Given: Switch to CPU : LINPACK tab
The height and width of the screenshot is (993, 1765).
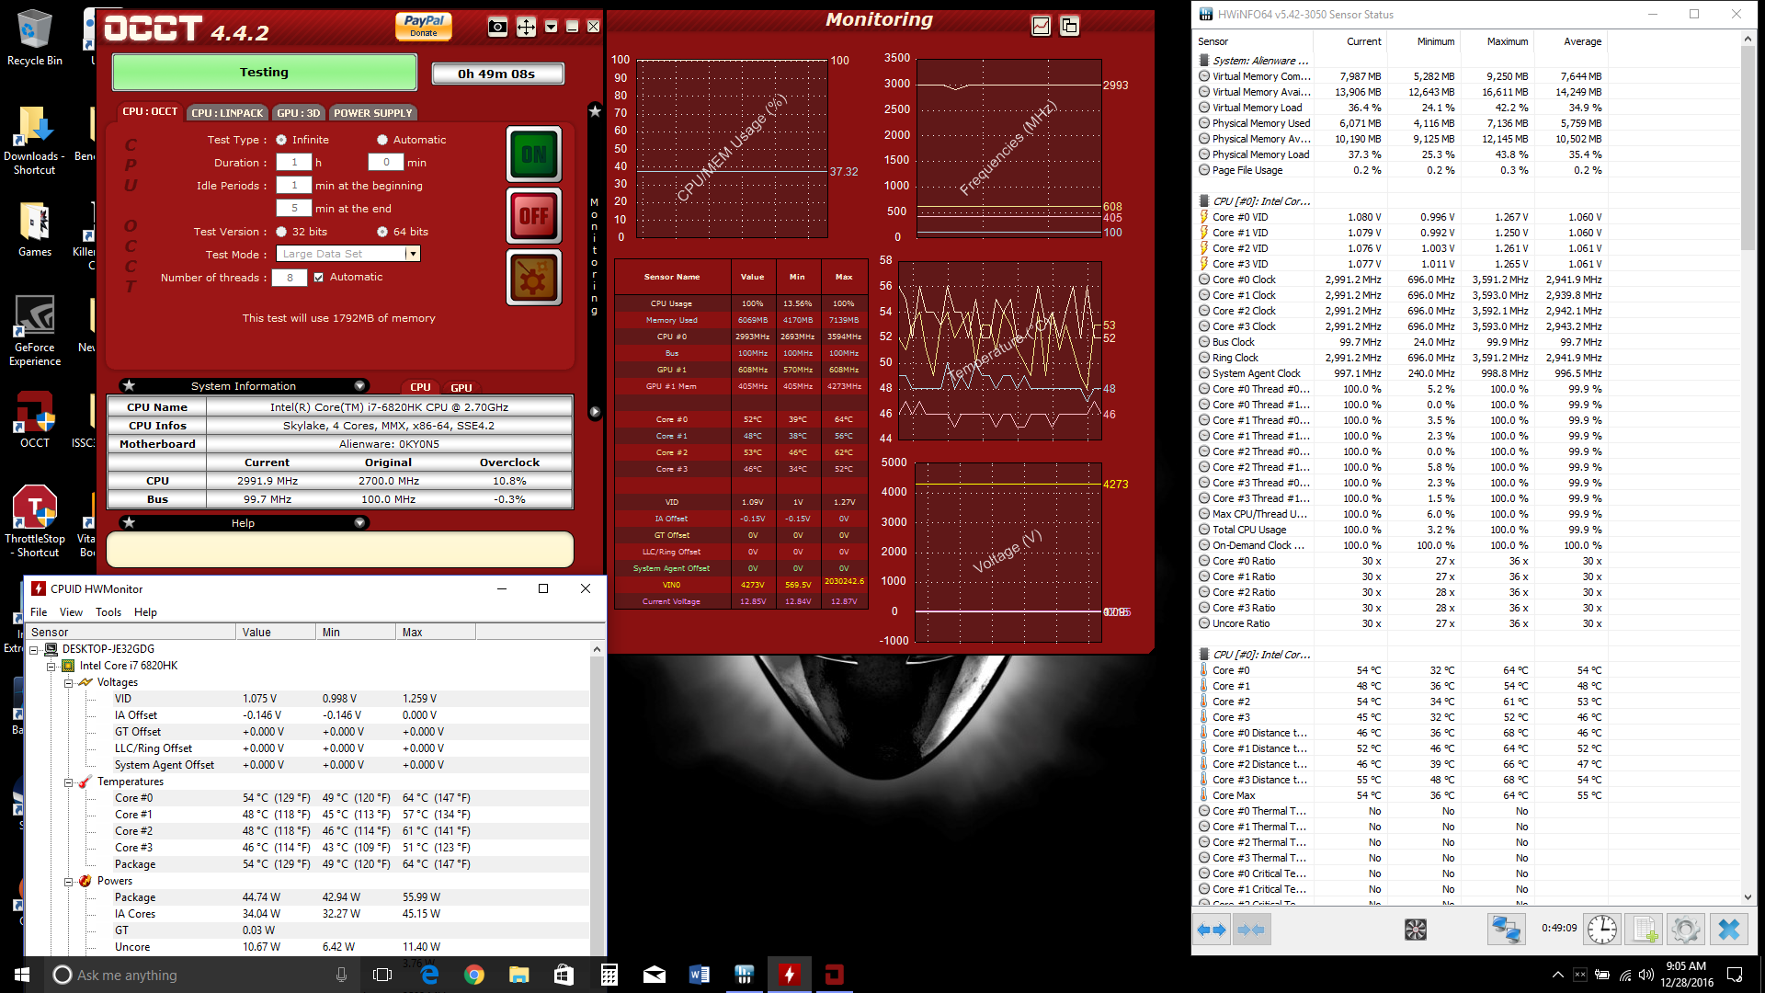Looking at the screenshot, I should [x=227, y=113].
